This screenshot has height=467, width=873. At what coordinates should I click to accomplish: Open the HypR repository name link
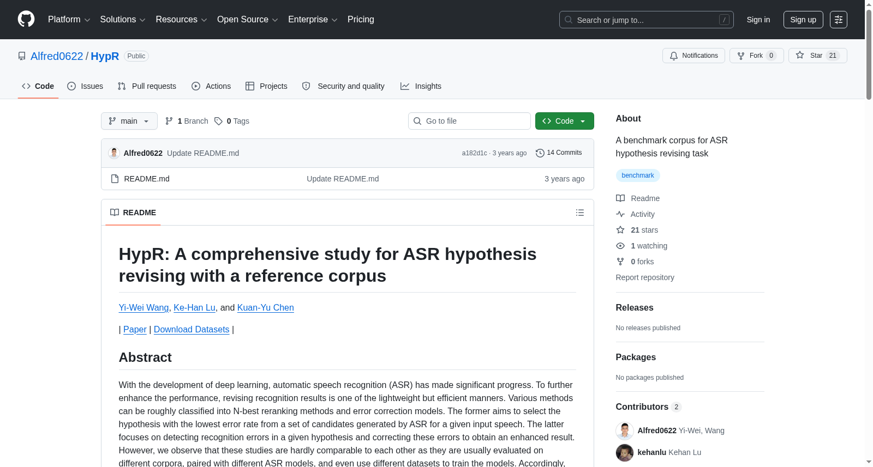[105, 56]
